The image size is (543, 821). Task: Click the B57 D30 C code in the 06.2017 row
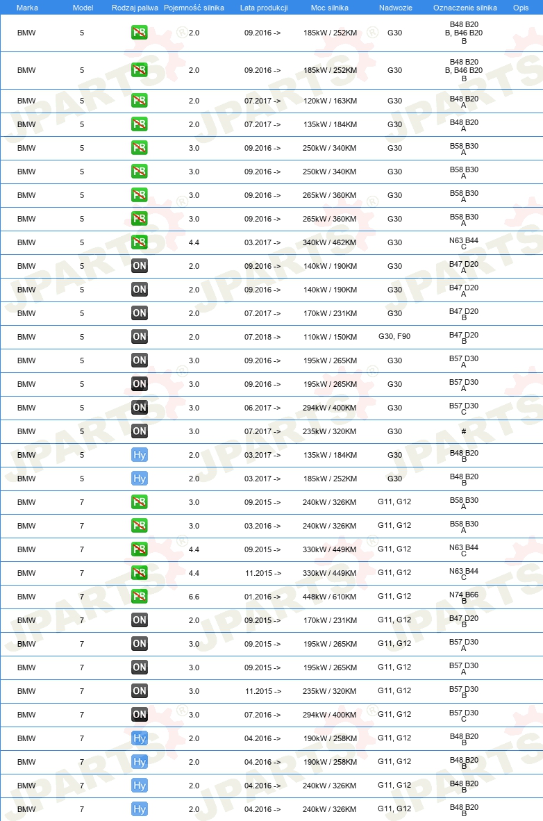464,408
